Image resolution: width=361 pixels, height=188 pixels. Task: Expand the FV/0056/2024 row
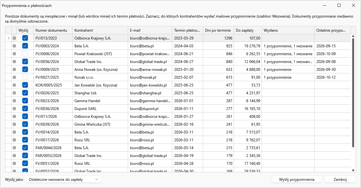(14, 62)
